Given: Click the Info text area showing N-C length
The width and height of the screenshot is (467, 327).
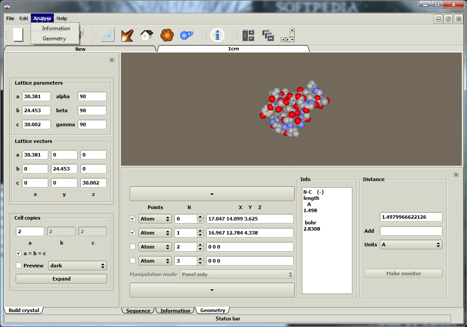Looking at the screenshot, I should click(327, 241).
